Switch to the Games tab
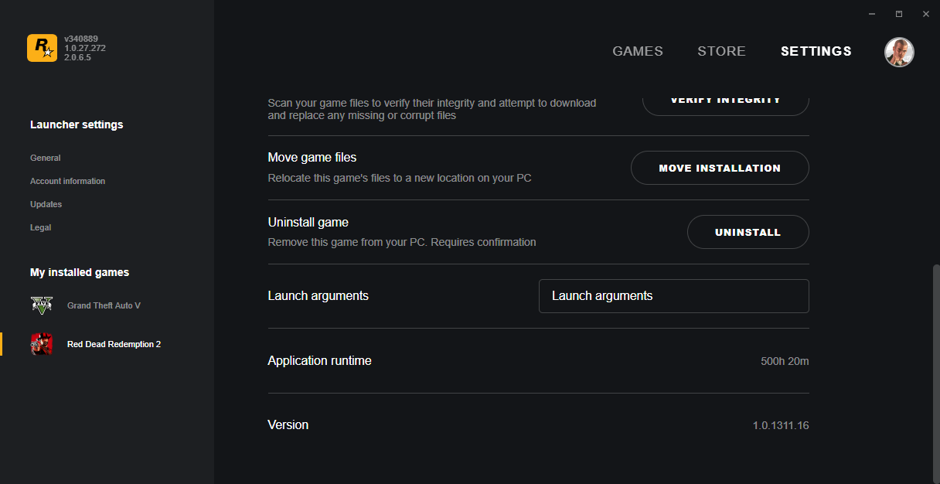 click(637, 52)
